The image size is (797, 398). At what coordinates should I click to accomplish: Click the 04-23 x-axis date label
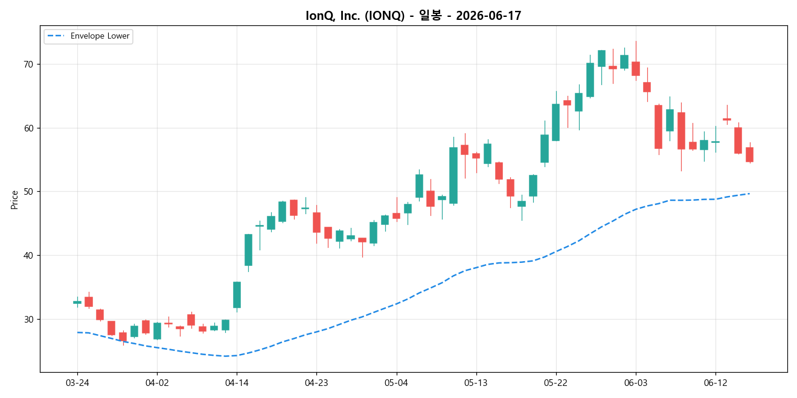(316, 383)
